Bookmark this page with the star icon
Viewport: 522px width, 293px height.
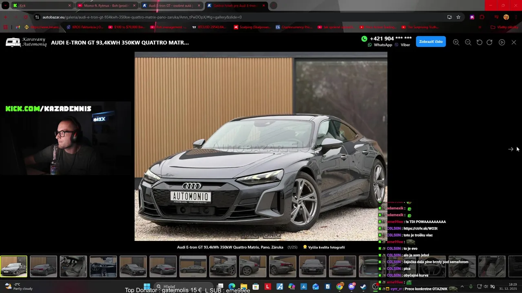(x=458, y=17)
